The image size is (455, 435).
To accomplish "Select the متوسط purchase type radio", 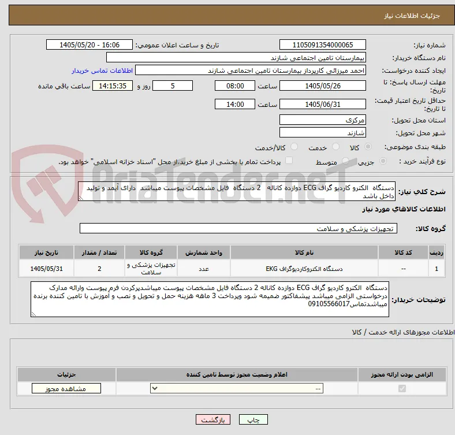I will pyautogui.click(x=345, y=161).
